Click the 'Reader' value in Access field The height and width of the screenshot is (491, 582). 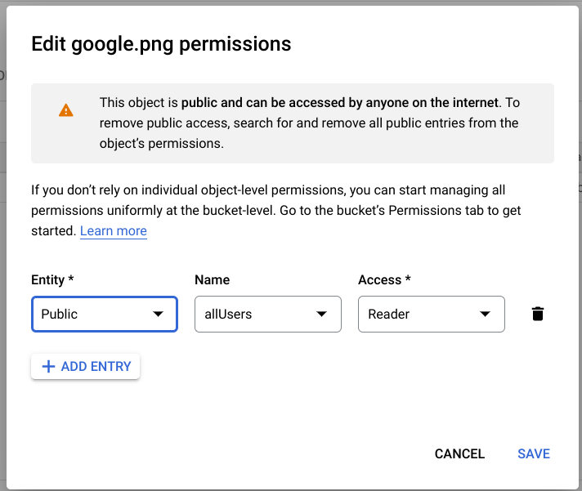pos(389,314)
